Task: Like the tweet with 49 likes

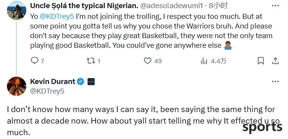Action: [147, 61]
